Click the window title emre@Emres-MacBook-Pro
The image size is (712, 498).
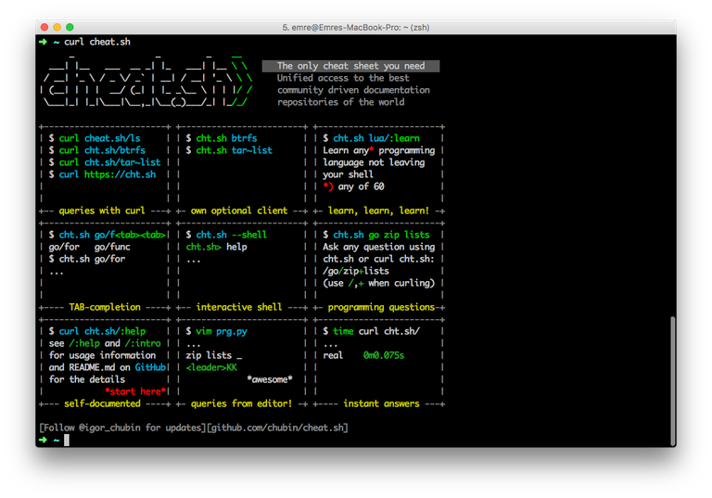coord(355,28)
